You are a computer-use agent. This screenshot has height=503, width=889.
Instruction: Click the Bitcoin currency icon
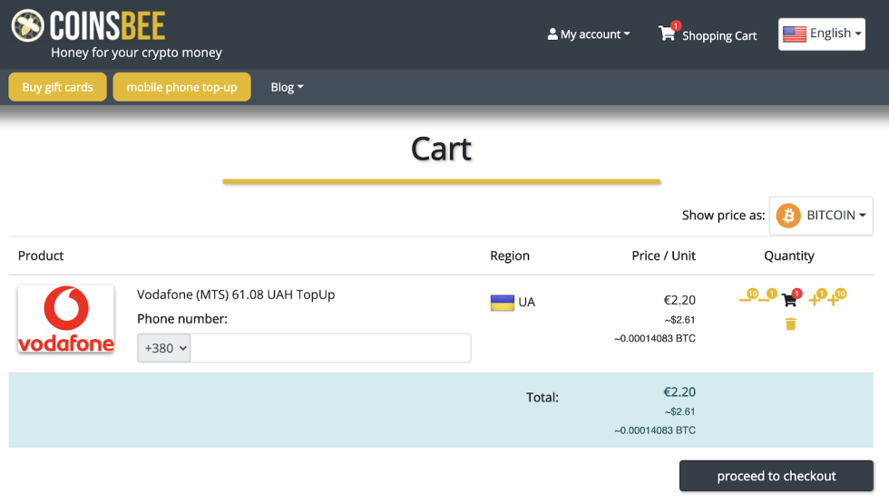point(788,216)
